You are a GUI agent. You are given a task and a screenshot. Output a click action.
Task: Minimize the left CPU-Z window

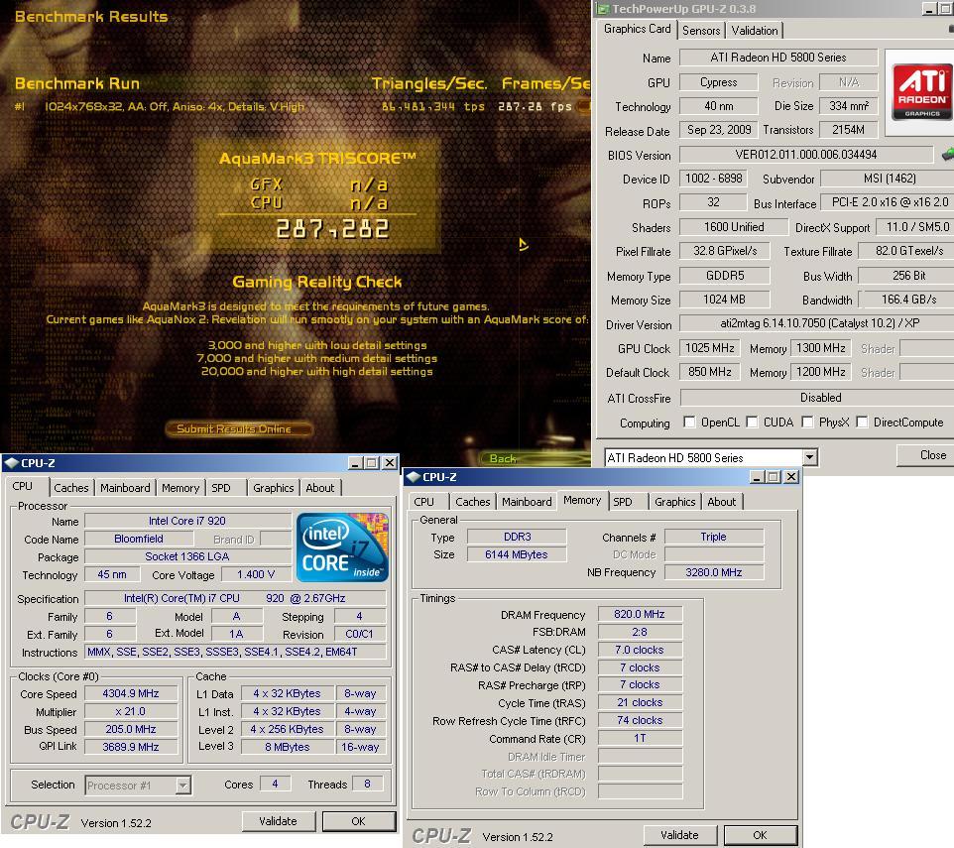356,463
